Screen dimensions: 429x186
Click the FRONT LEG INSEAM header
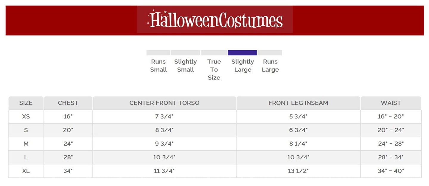(x=298, y=103)
